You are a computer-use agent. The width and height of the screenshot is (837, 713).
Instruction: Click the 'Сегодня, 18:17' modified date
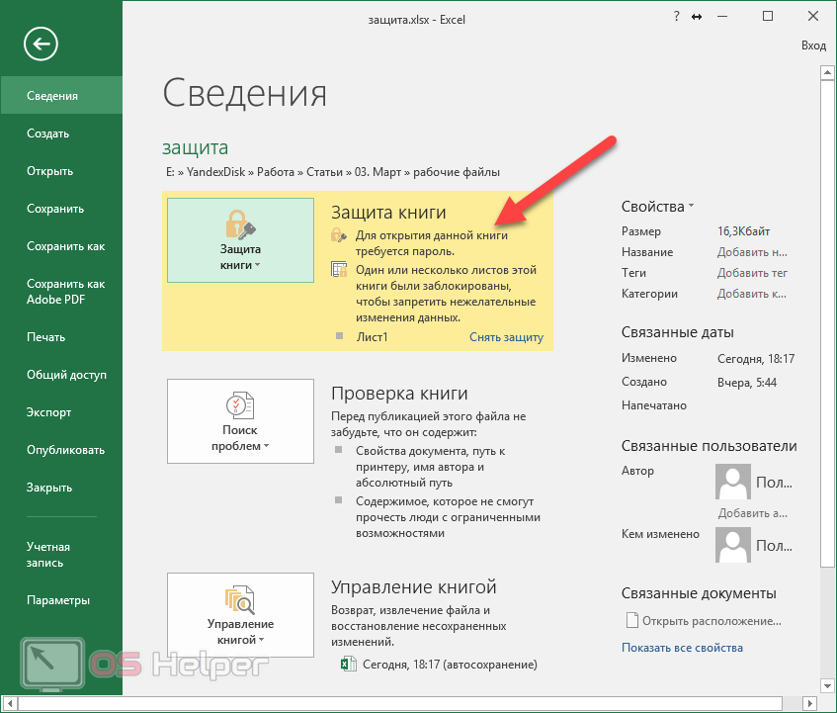(756, 358)
